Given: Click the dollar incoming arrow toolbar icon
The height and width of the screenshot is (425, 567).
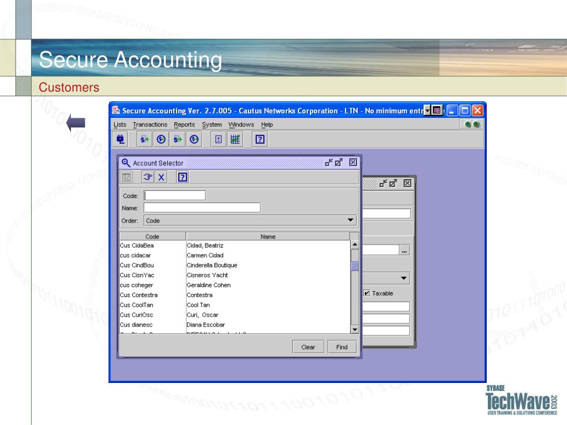Looking at the screenshot, I should pyautogui.click(x=145, y=139).
